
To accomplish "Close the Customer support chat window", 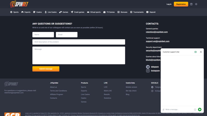I will click(201, 52).
